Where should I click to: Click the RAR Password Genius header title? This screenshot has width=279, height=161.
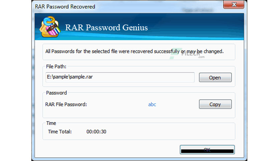[106, 28]
